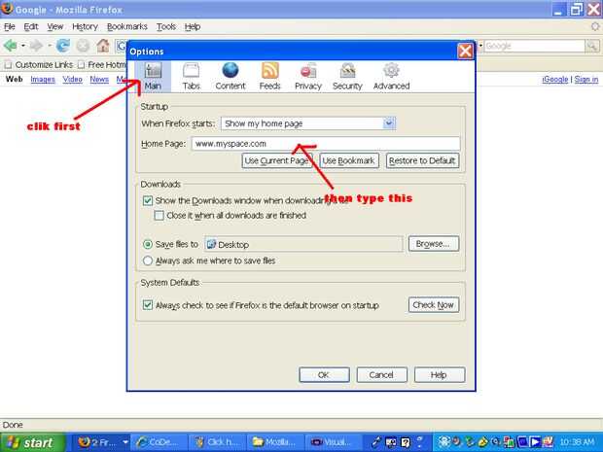Open the Mozilla... folder taskbar item
The image size is (603, 452).
click(x=275, y=442)
